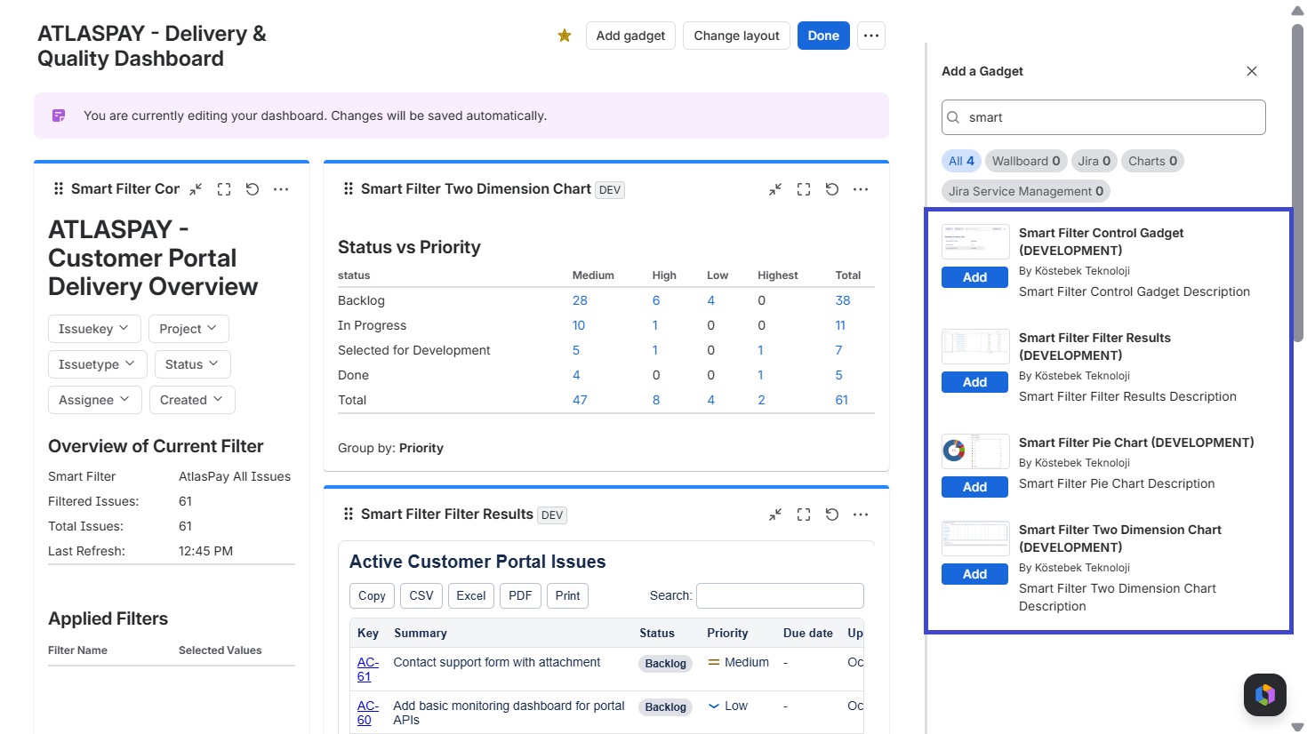Open Filter Results gadget more menu
This screenshot has height=734, width=1307.
pos(861,515)
